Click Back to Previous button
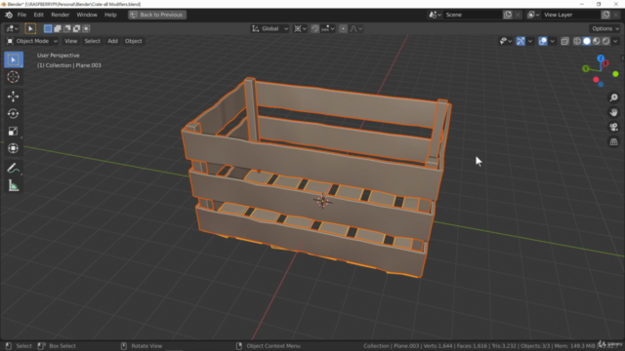Image resolution: width=625 pixels, height=351 pixels. 157,15
